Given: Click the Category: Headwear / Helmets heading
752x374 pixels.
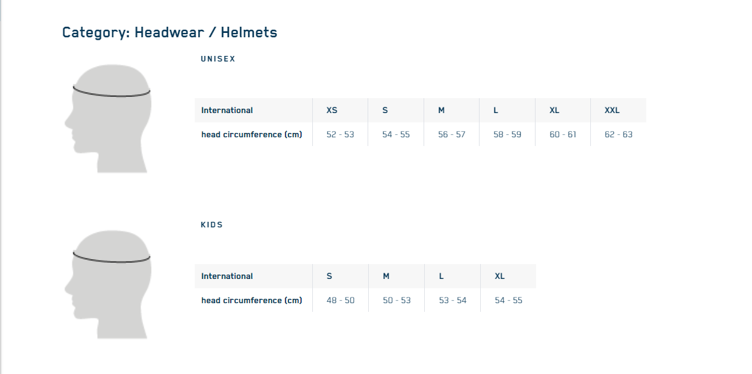Looking at the screenshot, I should pos(169,32).
